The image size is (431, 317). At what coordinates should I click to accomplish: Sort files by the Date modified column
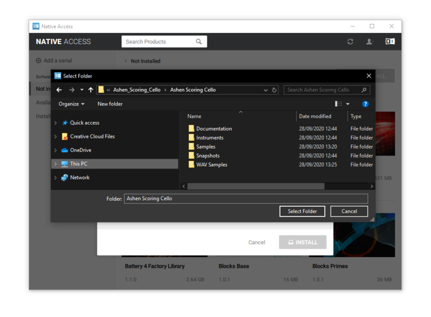tap(315, 116)
